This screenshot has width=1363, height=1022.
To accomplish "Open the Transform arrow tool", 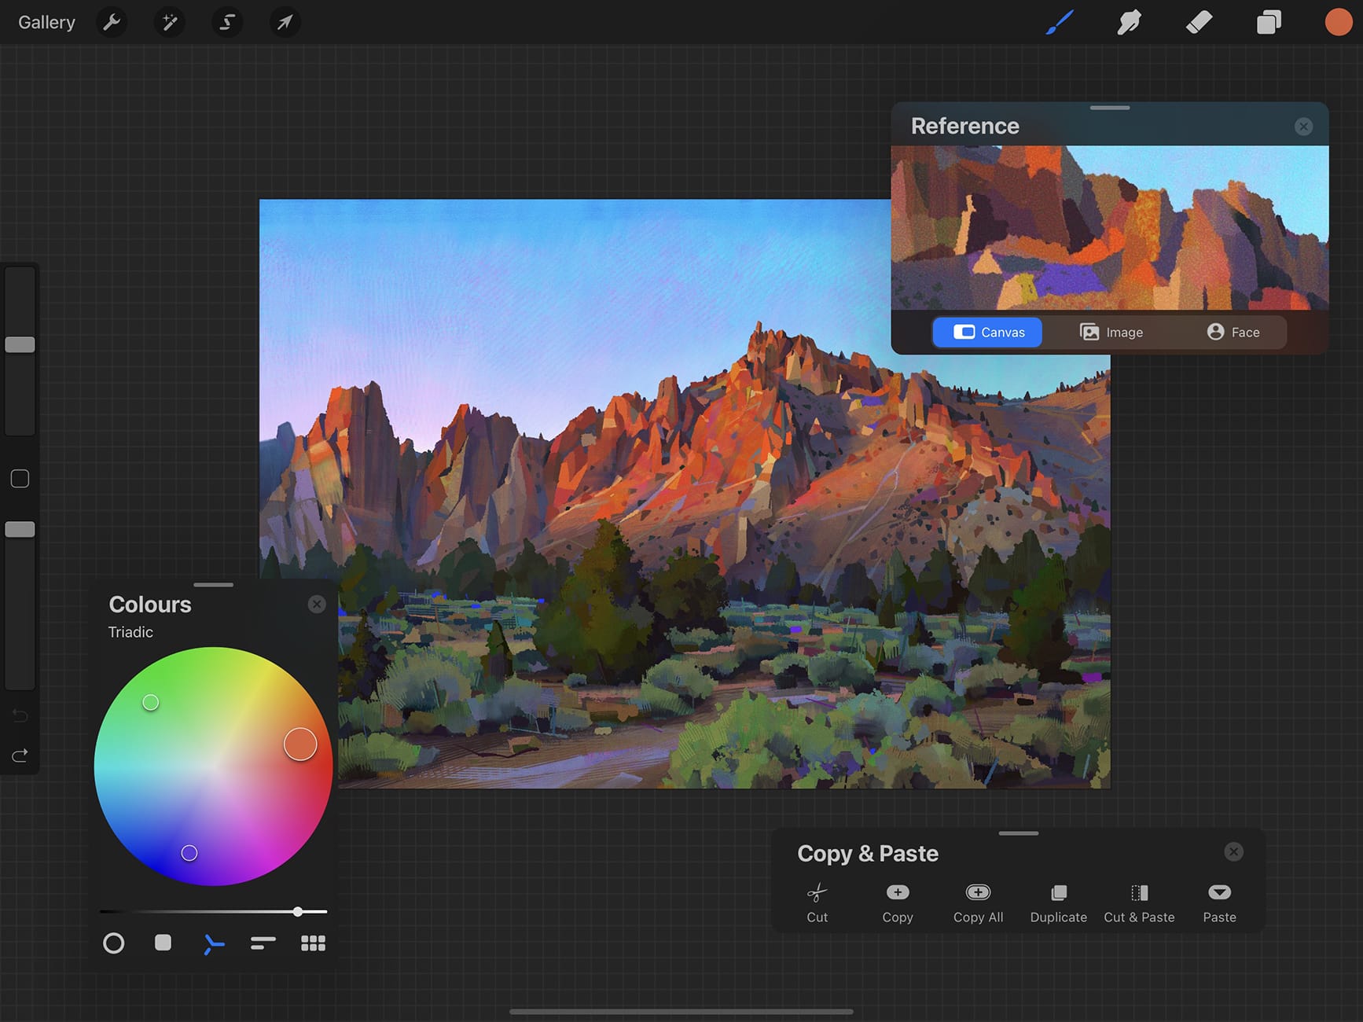I will 285,22.
